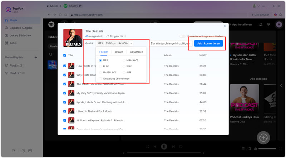Pause playback in the player bar
The image size is (286, 158).
pos(164,147)
